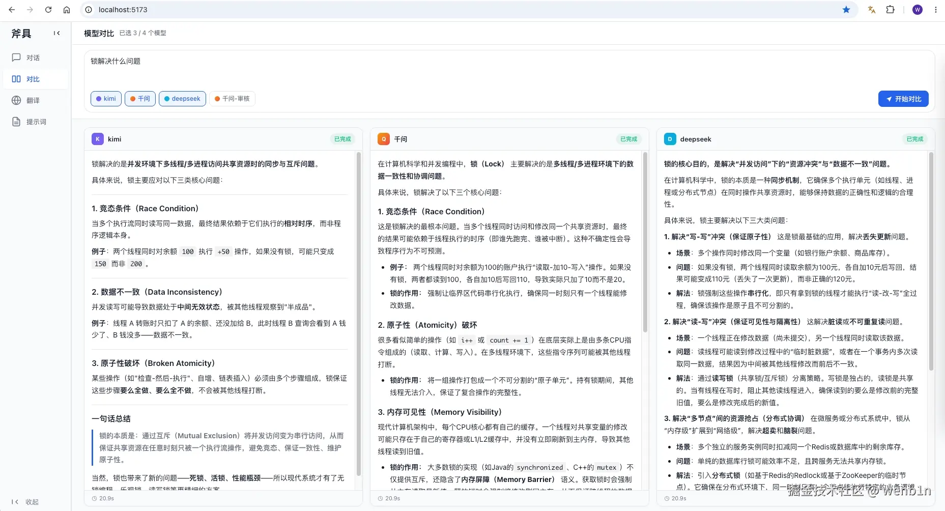
Task: Open browser extensions menu
Action: click(890, 10)
